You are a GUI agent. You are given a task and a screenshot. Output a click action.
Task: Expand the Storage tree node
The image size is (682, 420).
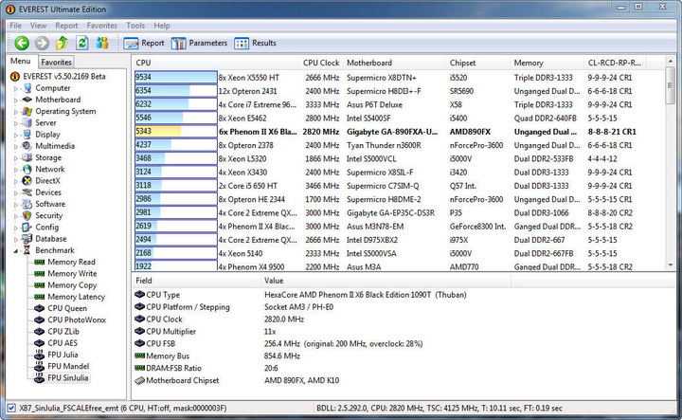pos(16,158)
